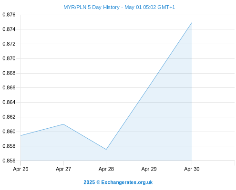Click the 0.870 y-axis label
Screen dimensions: 236x190
[9, 58]
